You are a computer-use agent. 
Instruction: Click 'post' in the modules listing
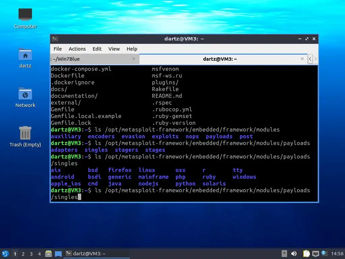246,137
